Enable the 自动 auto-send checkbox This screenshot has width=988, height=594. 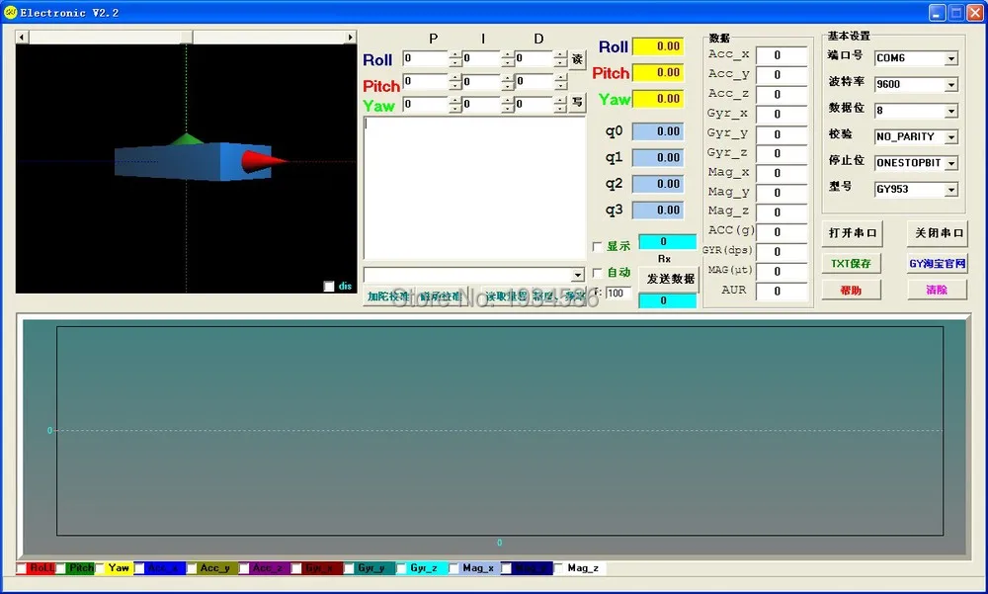pos(598,273)
